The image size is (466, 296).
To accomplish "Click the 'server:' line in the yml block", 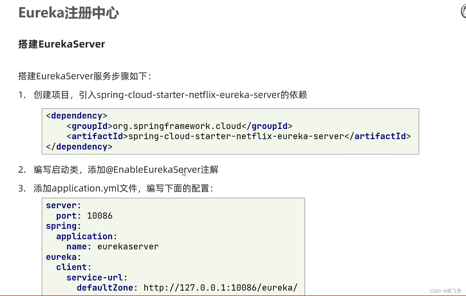I will pos(63,205).
